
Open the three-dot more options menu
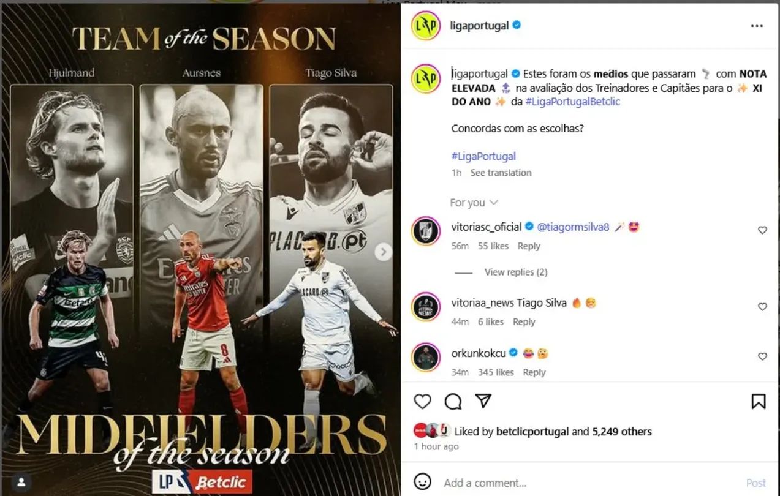click(x=757, y=26)
